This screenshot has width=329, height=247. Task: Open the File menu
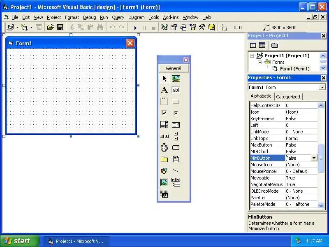(15, 17)
